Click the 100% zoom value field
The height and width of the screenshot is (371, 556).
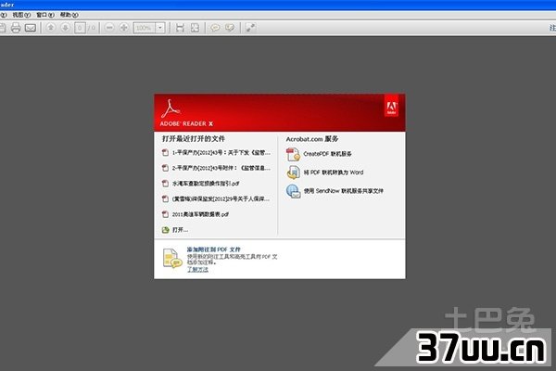click(x=144, y=28)
